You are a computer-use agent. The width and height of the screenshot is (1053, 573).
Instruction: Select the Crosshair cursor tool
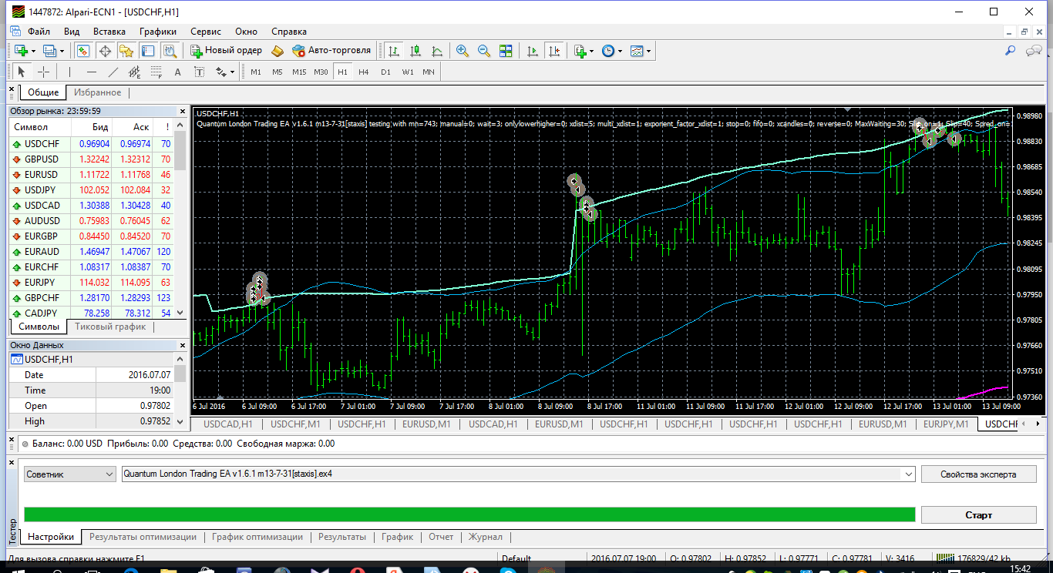click(x=44, y=72)
